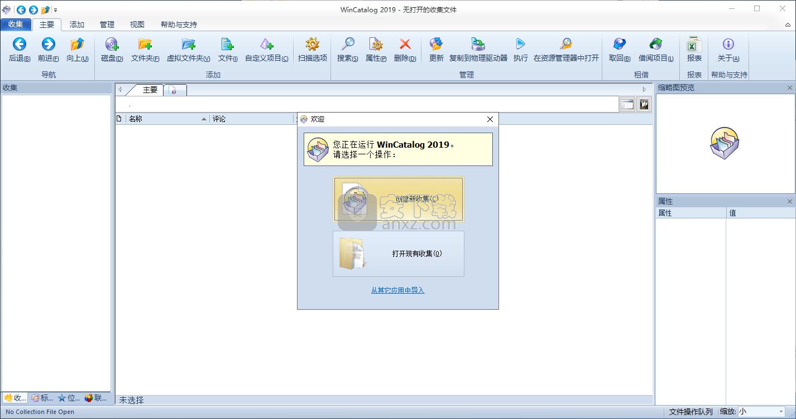The height and width of the screenshot is (419, 796).
Task: Click quick access forward arrow in title bar
Action: 33,9
